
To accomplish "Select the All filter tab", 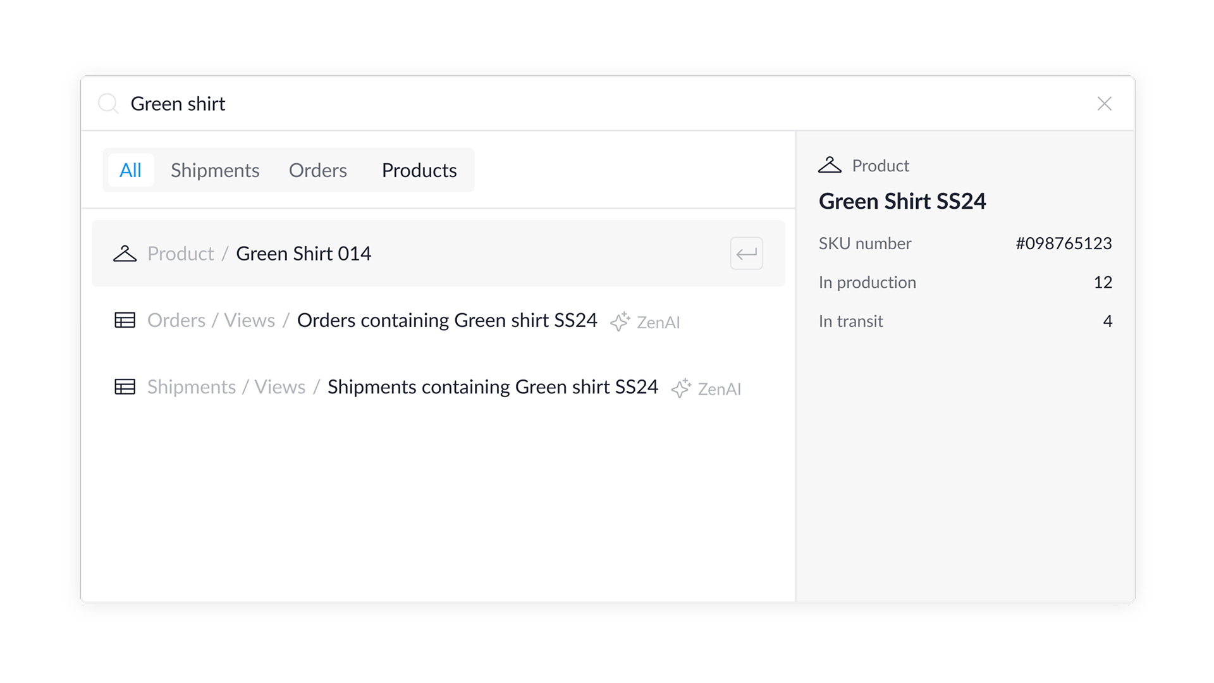I will [x=130, y=170].
